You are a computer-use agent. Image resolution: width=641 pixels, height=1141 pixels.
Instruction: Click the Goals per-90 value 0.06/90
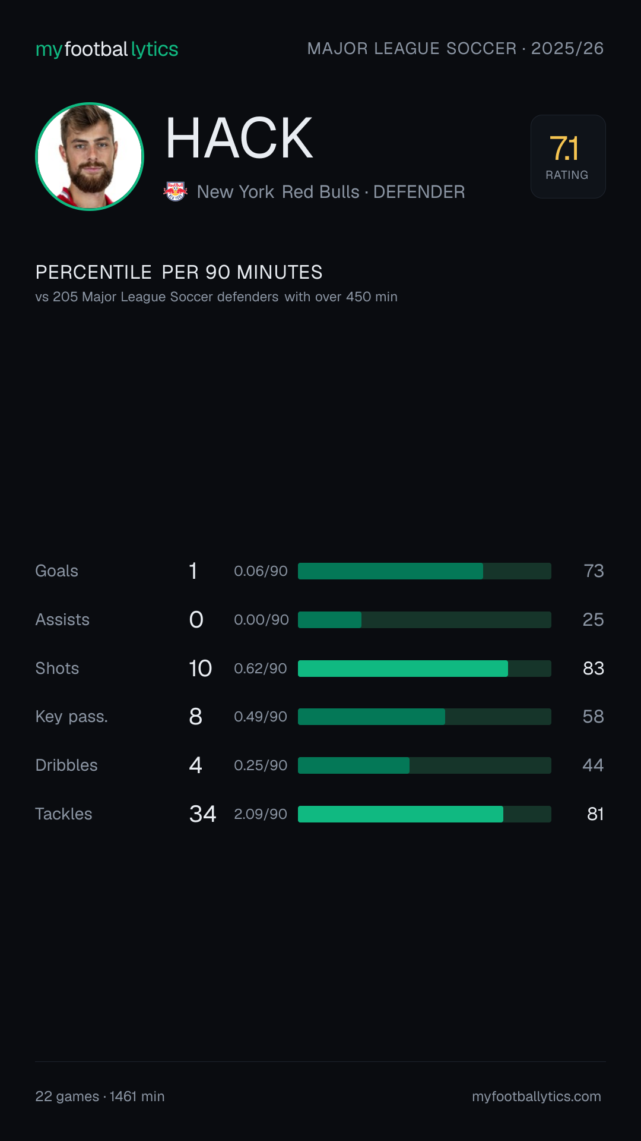pyautogui.click(x=261, y=571)
